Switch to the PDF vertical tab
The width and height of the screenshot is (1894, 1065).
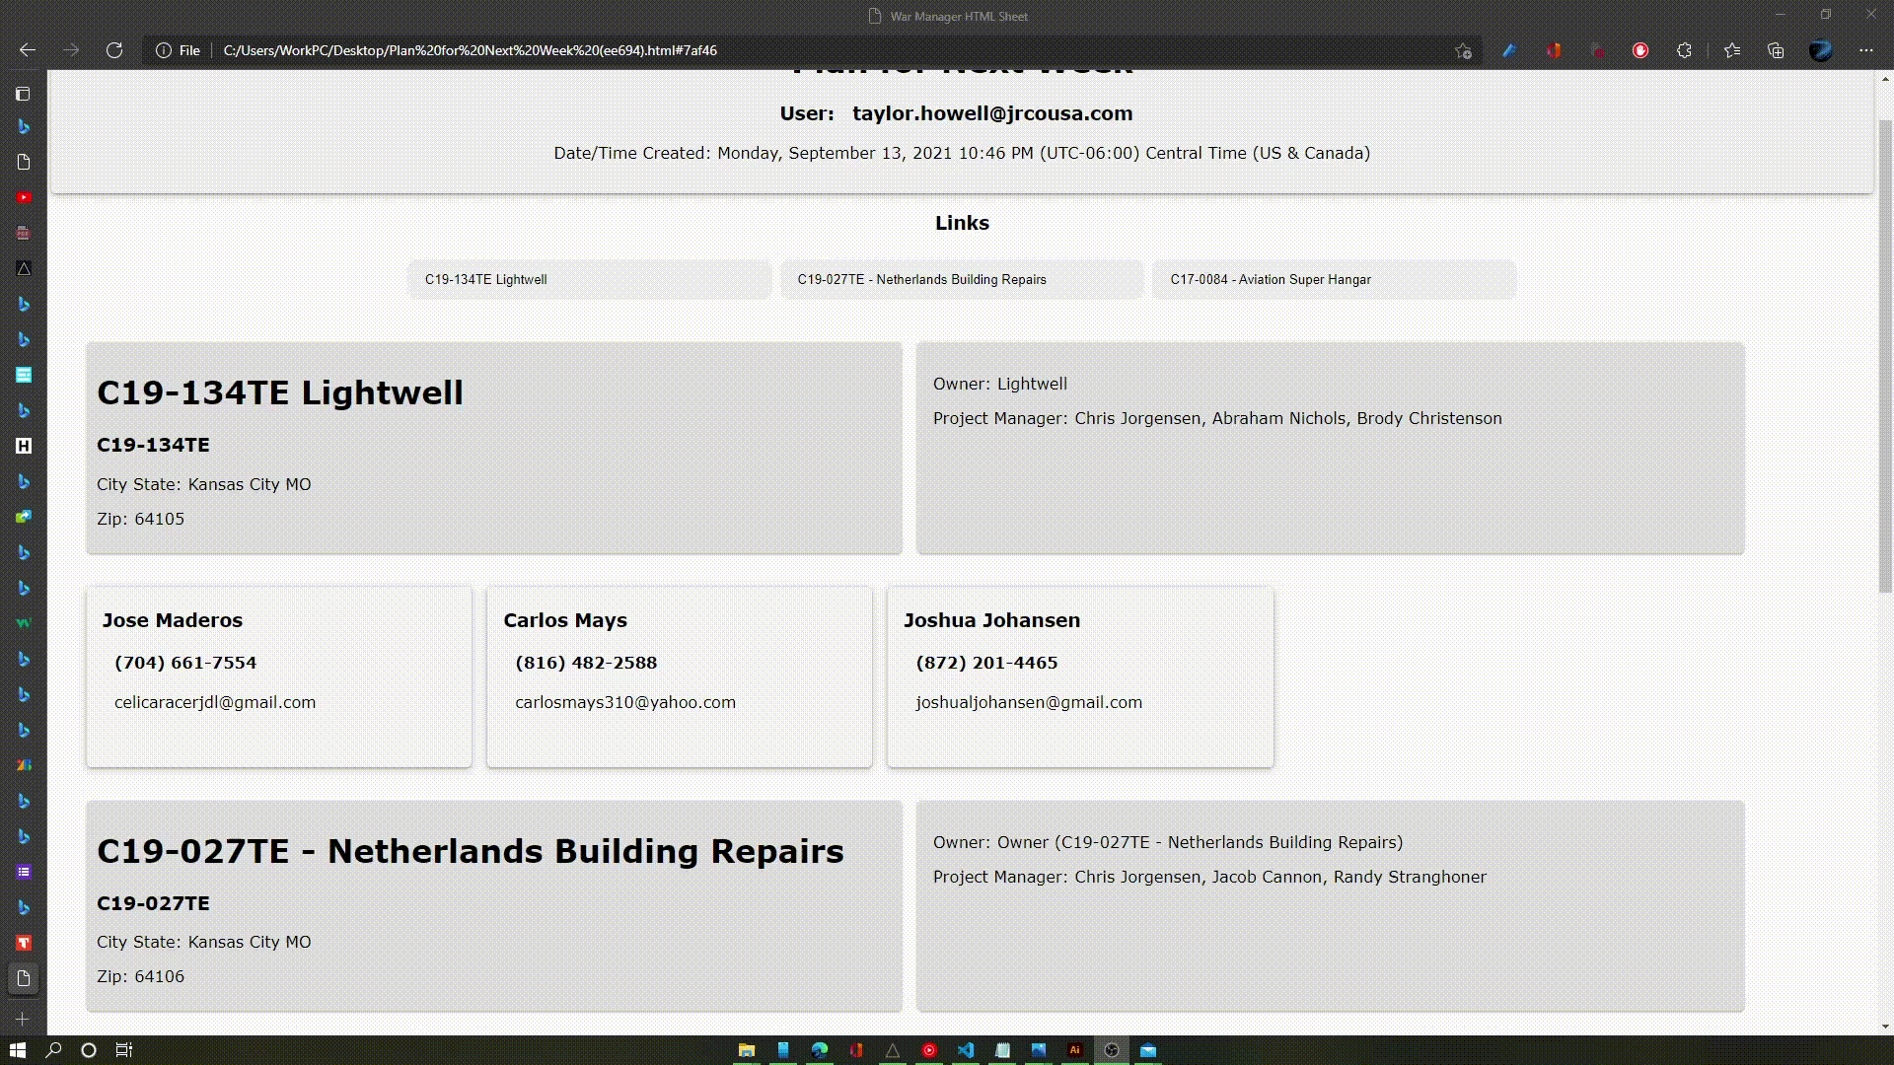point(24,233)
